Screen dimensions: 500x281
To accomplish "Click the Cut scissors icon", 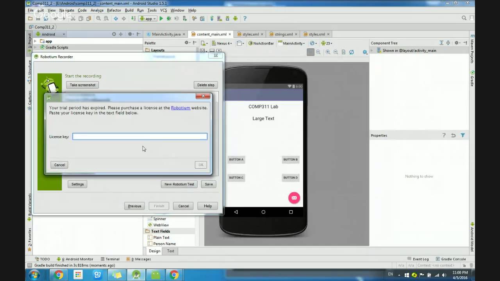I will [x=73, y=18].
